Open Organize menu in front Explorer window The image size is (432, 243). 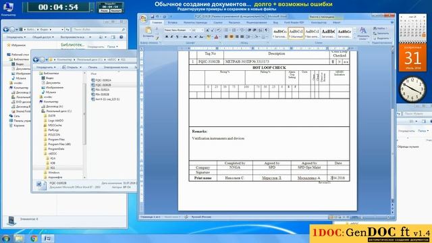point(46,67)
